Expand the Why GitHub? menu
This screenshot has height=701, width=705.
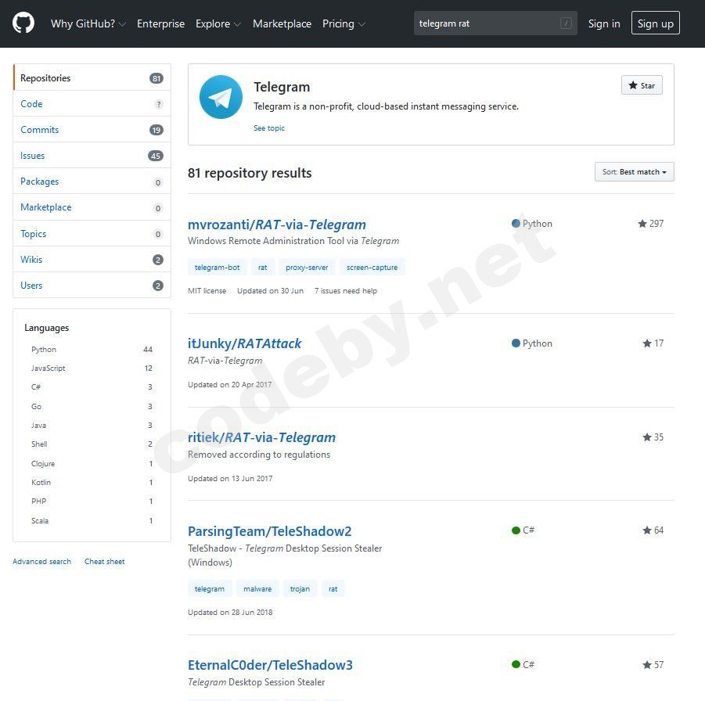pyautogui.click(x=88, y=23)
